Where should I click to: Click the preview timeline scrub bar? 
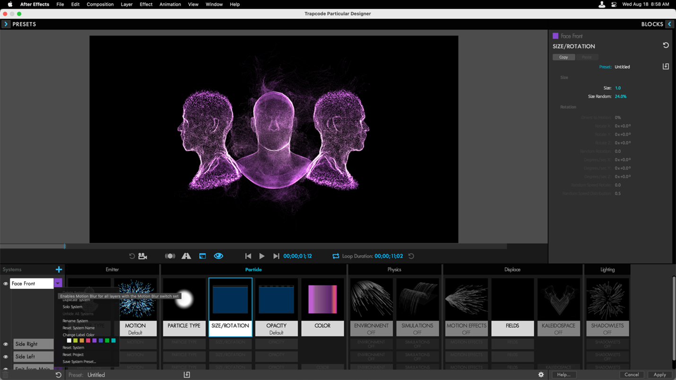click(253, 246)
